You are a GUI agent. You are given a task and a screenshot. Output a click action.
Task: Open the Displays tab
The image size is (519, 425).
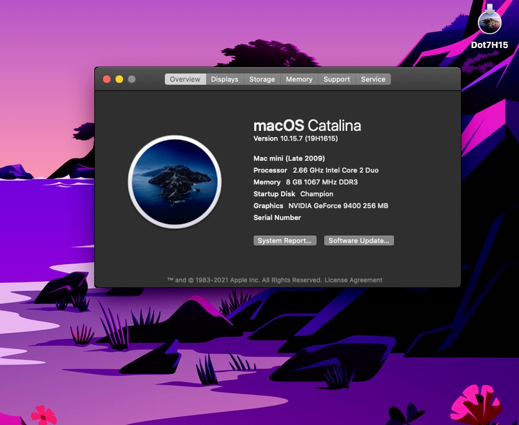[225, 79]
